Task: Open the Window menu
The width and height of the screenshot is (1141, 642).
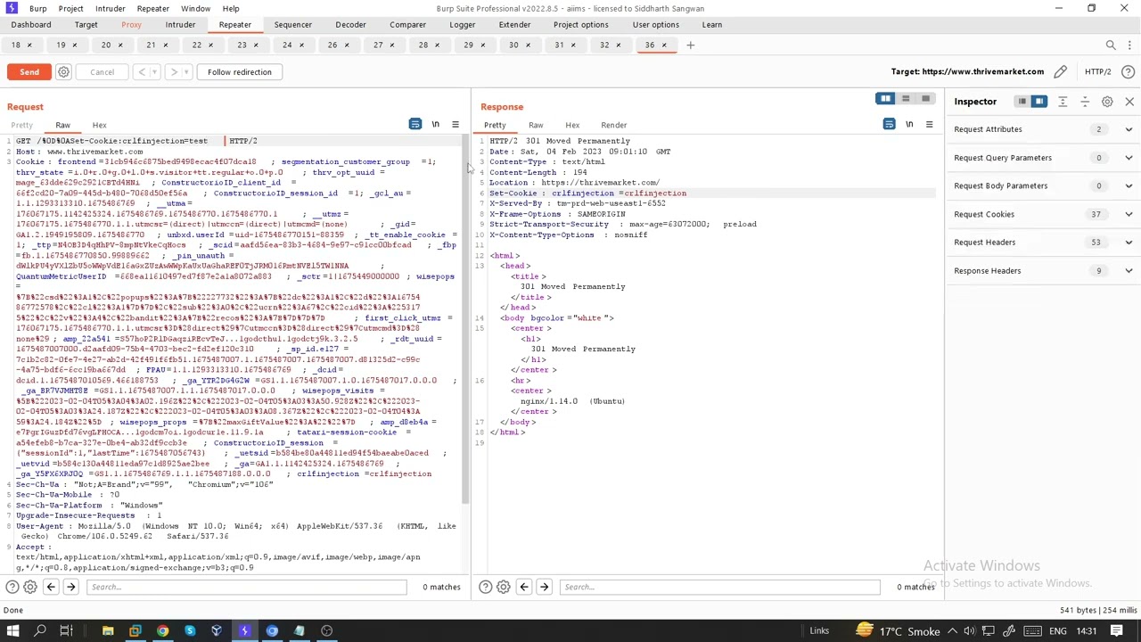Action: click(x=195, y=8)
